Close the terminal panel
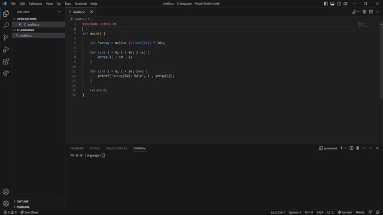The height and width of the screenshot is (215, 383). pos(377,148)
